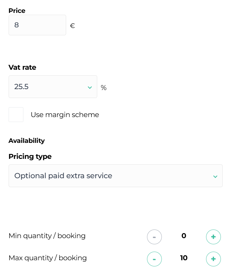Decrease the min quantity per booking

click(154, 237)
